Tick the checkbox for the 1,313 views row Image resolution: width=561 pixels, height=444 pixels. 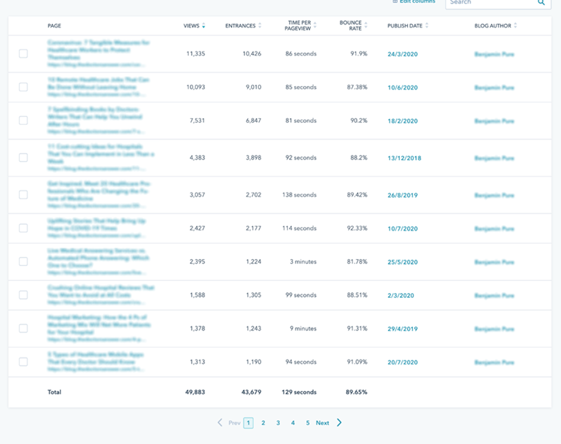pos(23,362)
